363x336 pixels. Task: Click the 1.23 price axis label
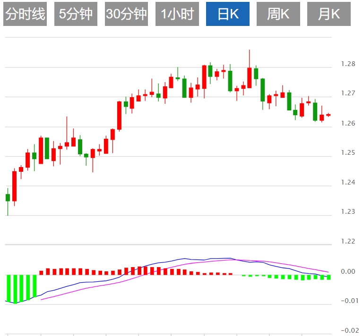point(348,211)
